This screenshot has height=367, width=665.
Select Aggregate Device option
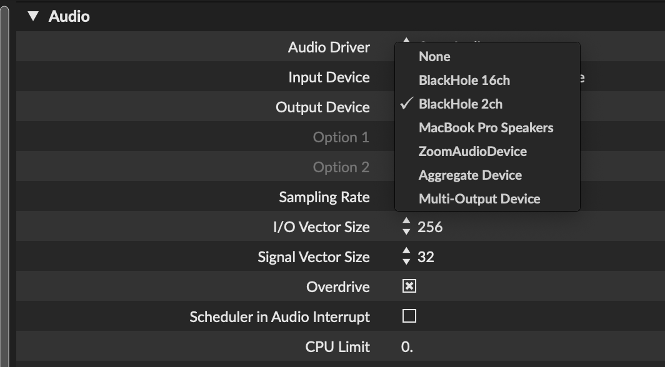(x=470, y=175)
